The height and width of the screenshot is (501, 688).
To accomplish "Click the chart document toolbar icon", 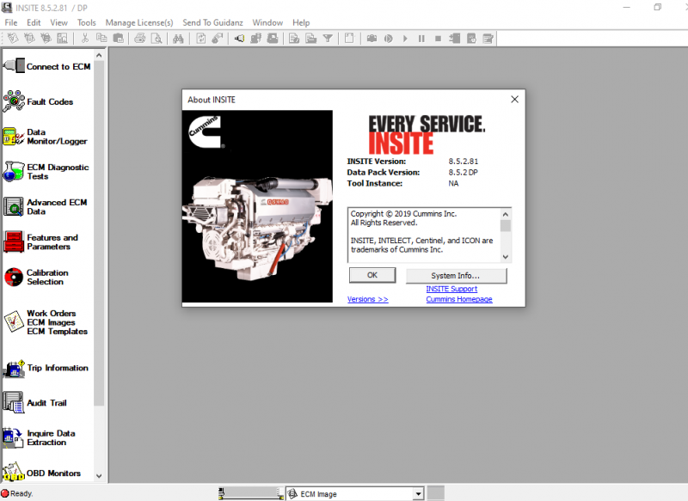I will tap(63, 39).
